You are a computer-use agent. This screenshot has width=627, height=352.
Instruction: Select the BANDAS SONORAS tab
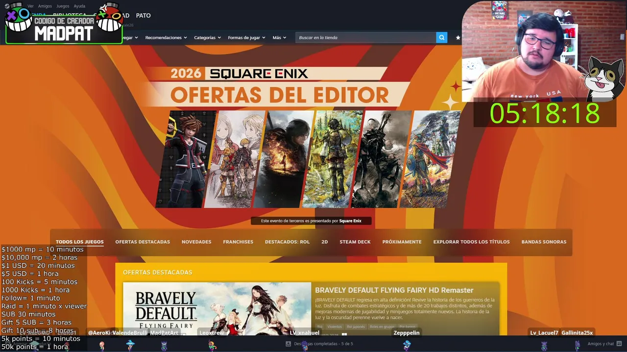click(x=544, y=242)
